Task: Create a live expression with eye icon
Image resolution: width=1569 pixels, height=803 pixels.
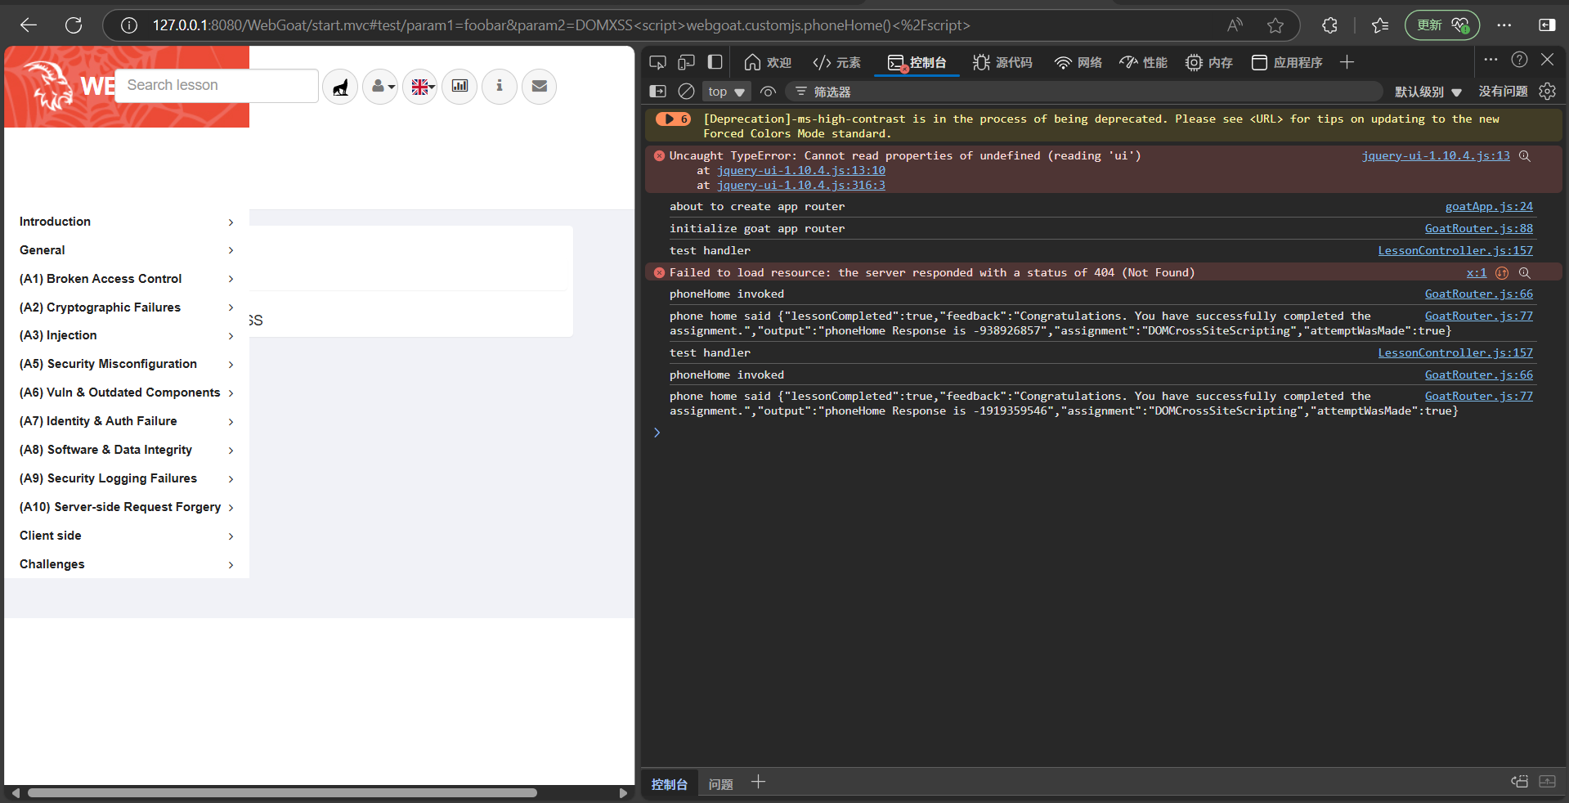Action: pos(768,92)
